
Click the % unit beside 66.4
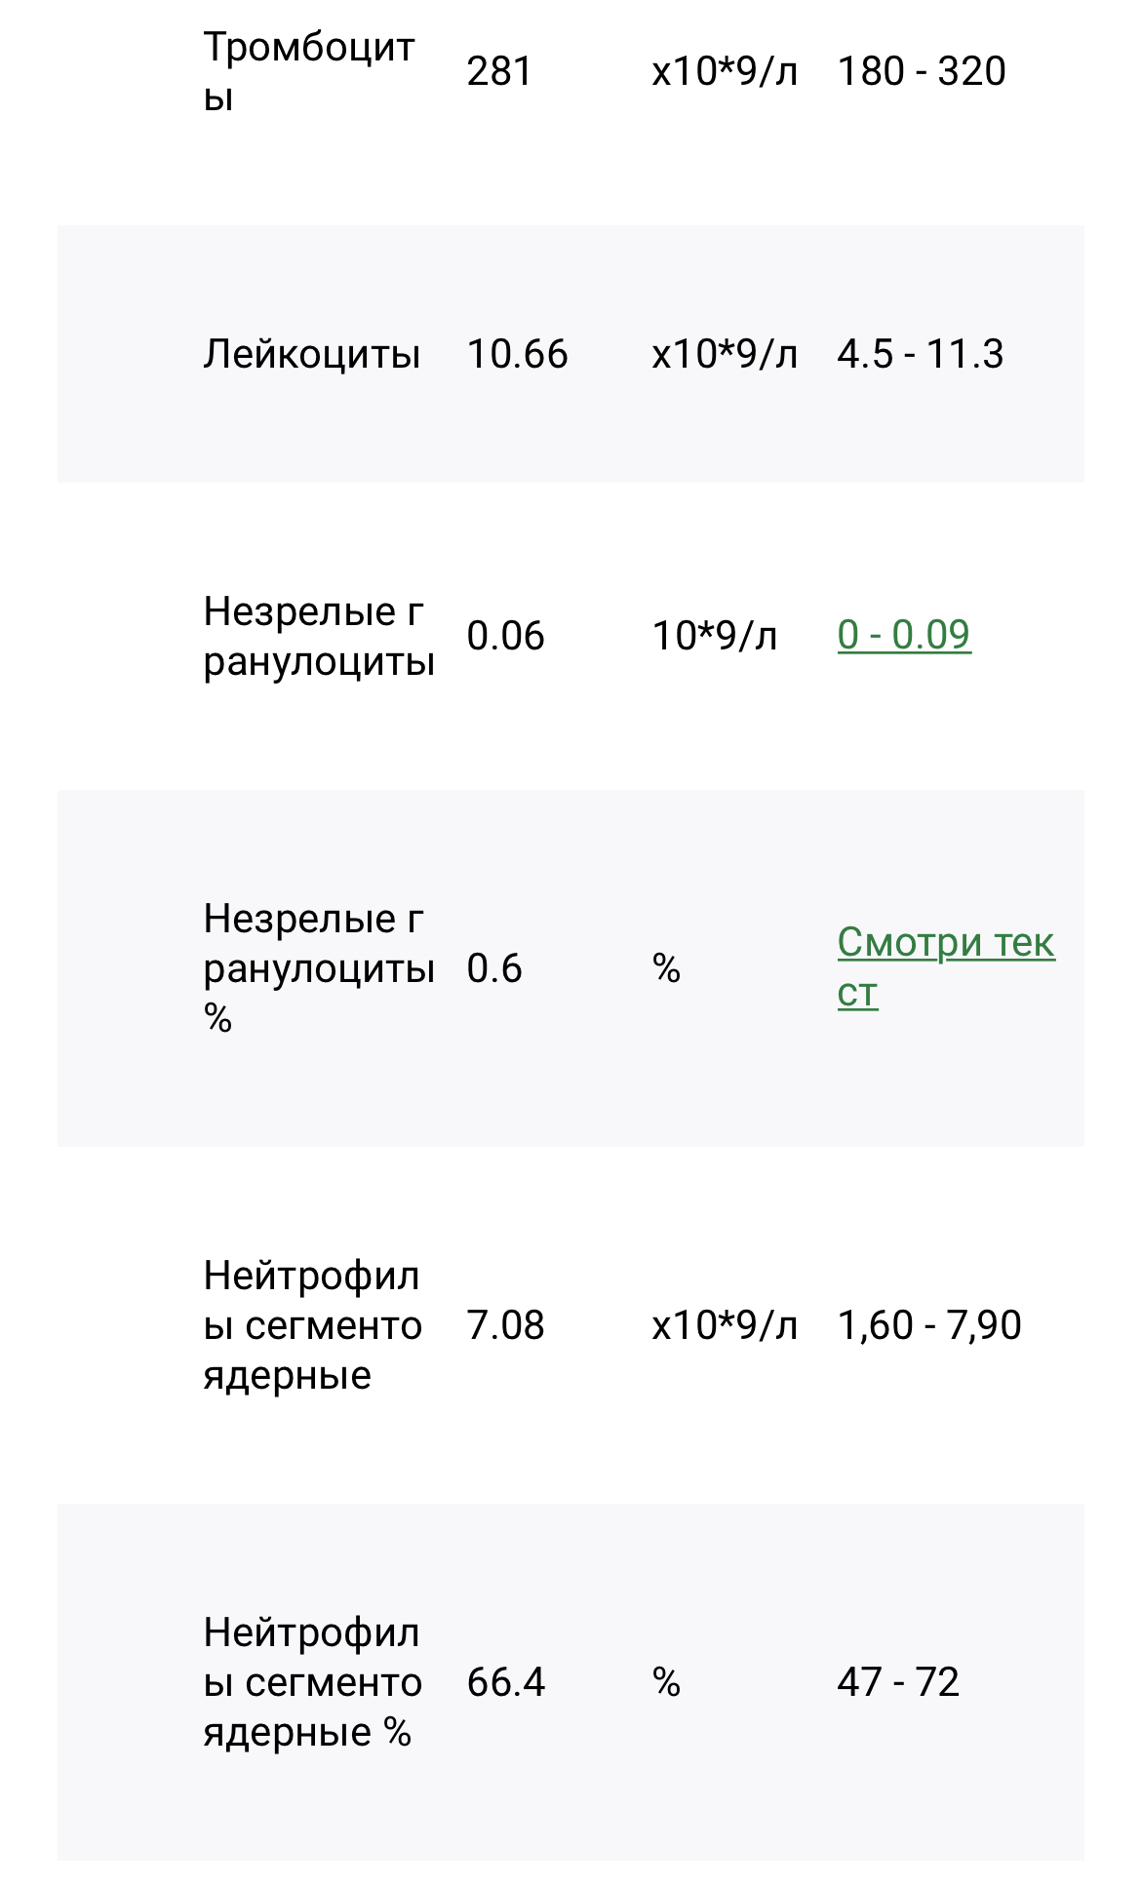tap(666, 1682)
